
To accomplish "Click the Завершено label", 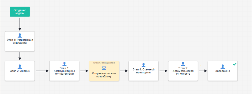I will (x=223, y=71).
